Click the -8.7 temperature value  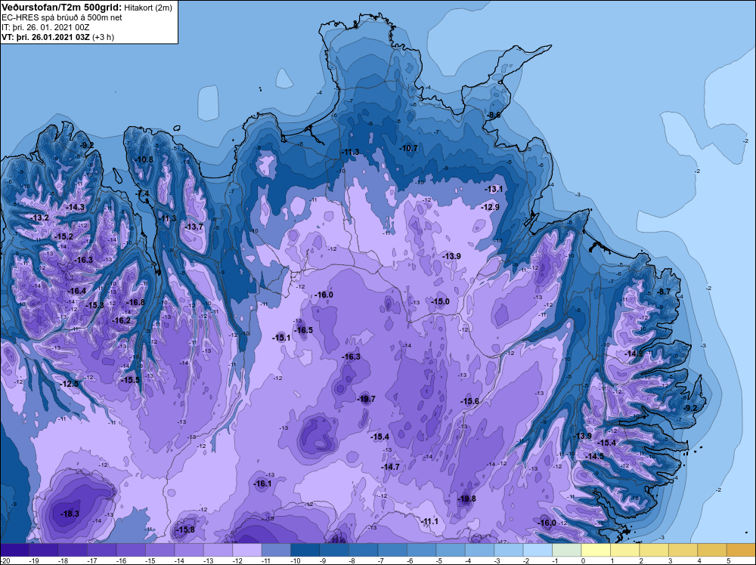[x=664, y=292]
